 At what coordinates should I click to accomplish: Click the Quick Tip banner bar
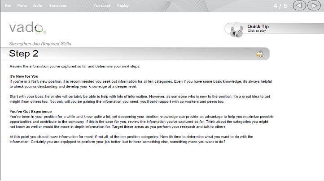pos(274,29)
